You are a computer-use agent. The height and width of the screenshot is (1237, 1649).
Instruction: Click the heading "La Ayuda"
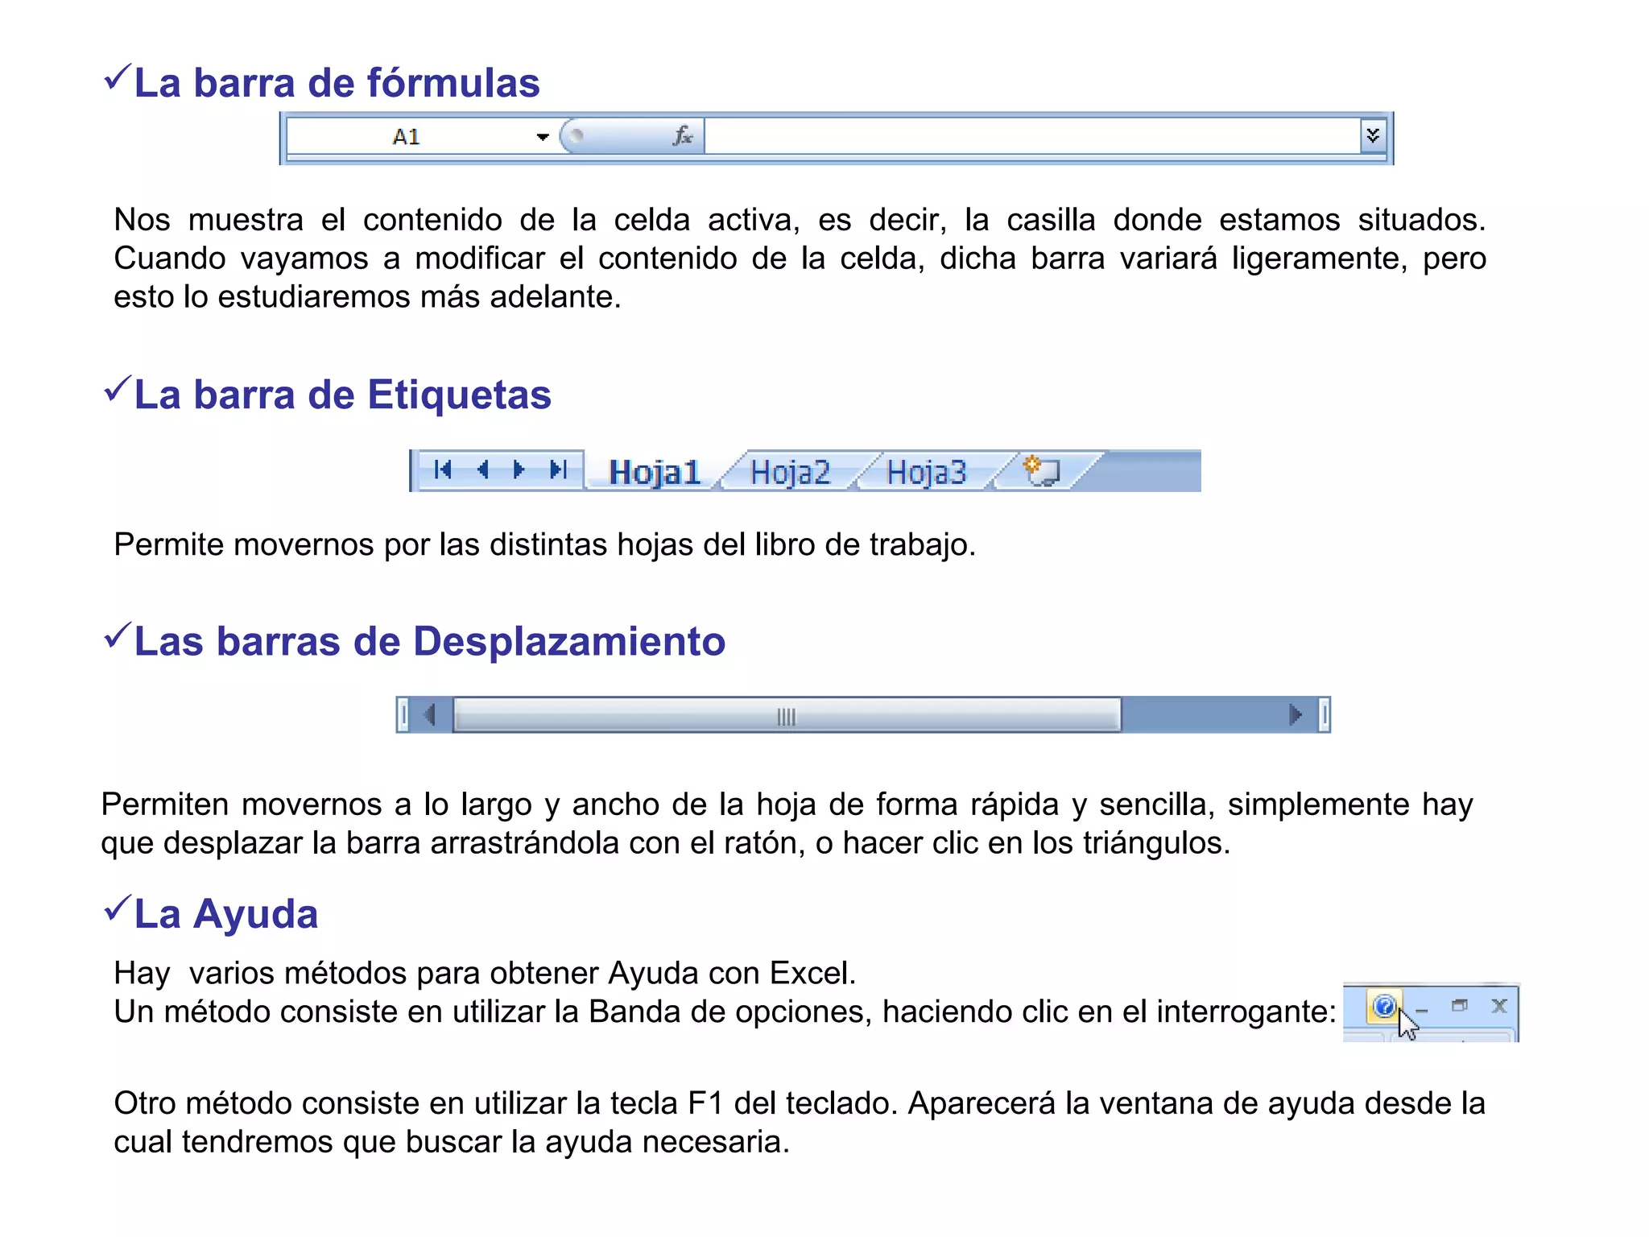[225, 914]
